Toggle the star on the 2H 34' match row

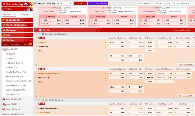tap(36, 38)
